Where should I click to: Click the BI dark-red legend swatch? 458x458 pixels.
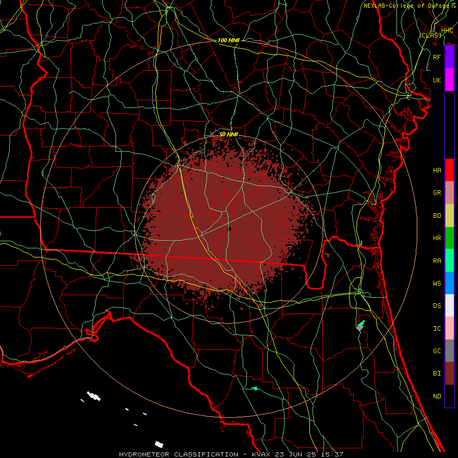point(449,374)
